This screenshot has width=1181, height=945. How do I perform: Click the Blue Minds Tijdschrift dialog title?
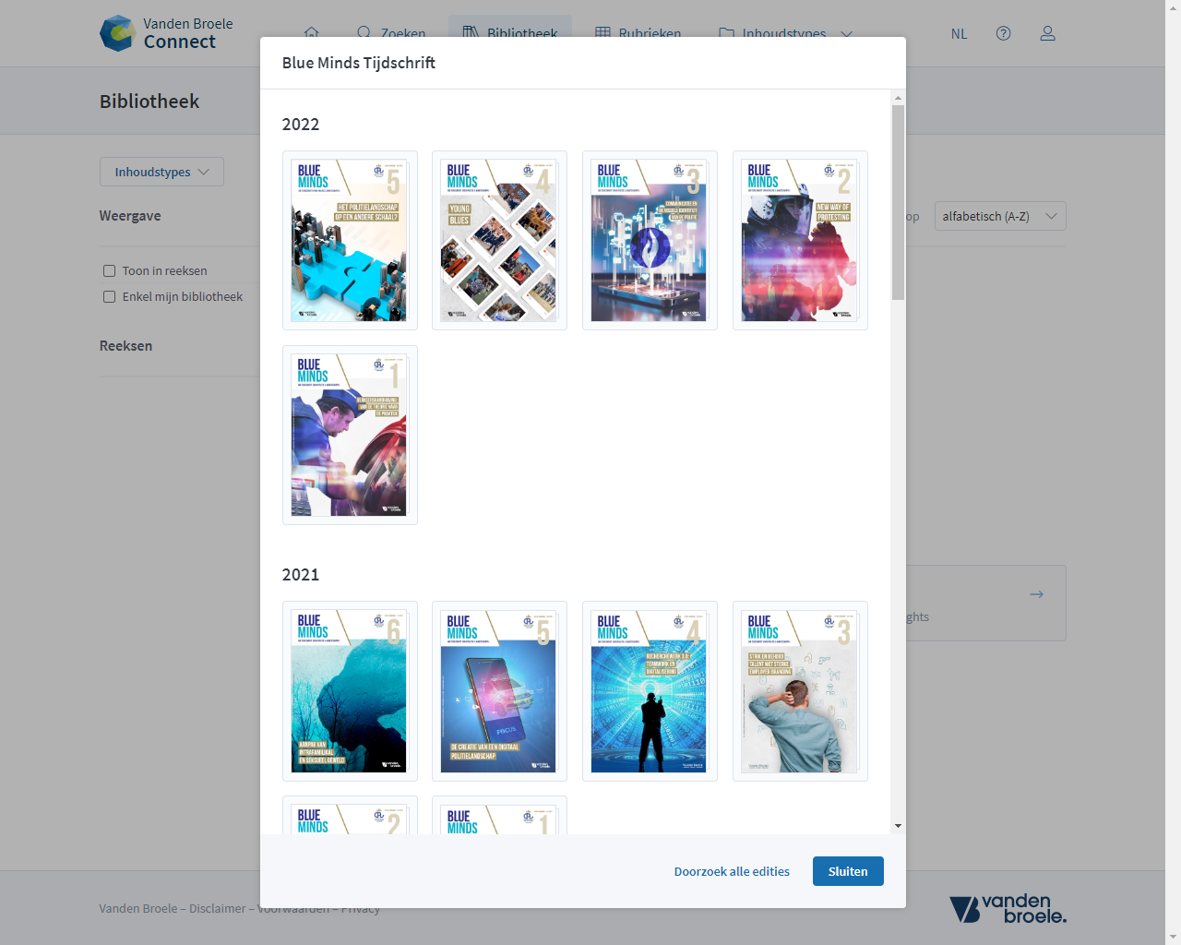click(359, 63)
